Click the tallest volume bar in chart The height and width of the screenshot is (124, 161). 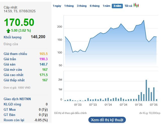tap(146, 90)
